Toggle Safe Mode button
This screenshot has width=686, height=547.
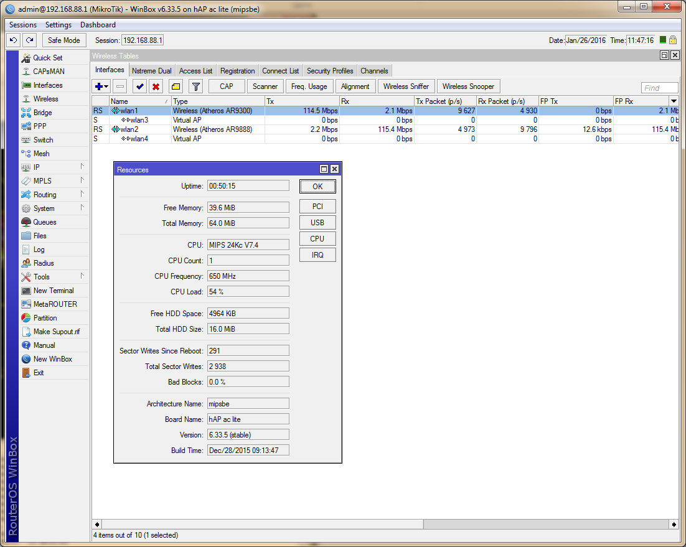pyautogui.click(x=63, y=40)
